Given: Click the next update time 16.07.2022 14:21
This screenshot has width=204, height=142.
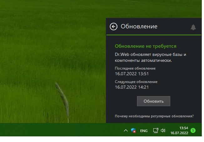Looking at the screenshot, I should click(x=132, y=87).
